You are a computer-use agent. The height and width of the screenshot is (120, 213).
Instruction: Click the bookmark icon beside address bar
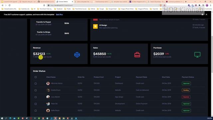click(x=44, y=5)
